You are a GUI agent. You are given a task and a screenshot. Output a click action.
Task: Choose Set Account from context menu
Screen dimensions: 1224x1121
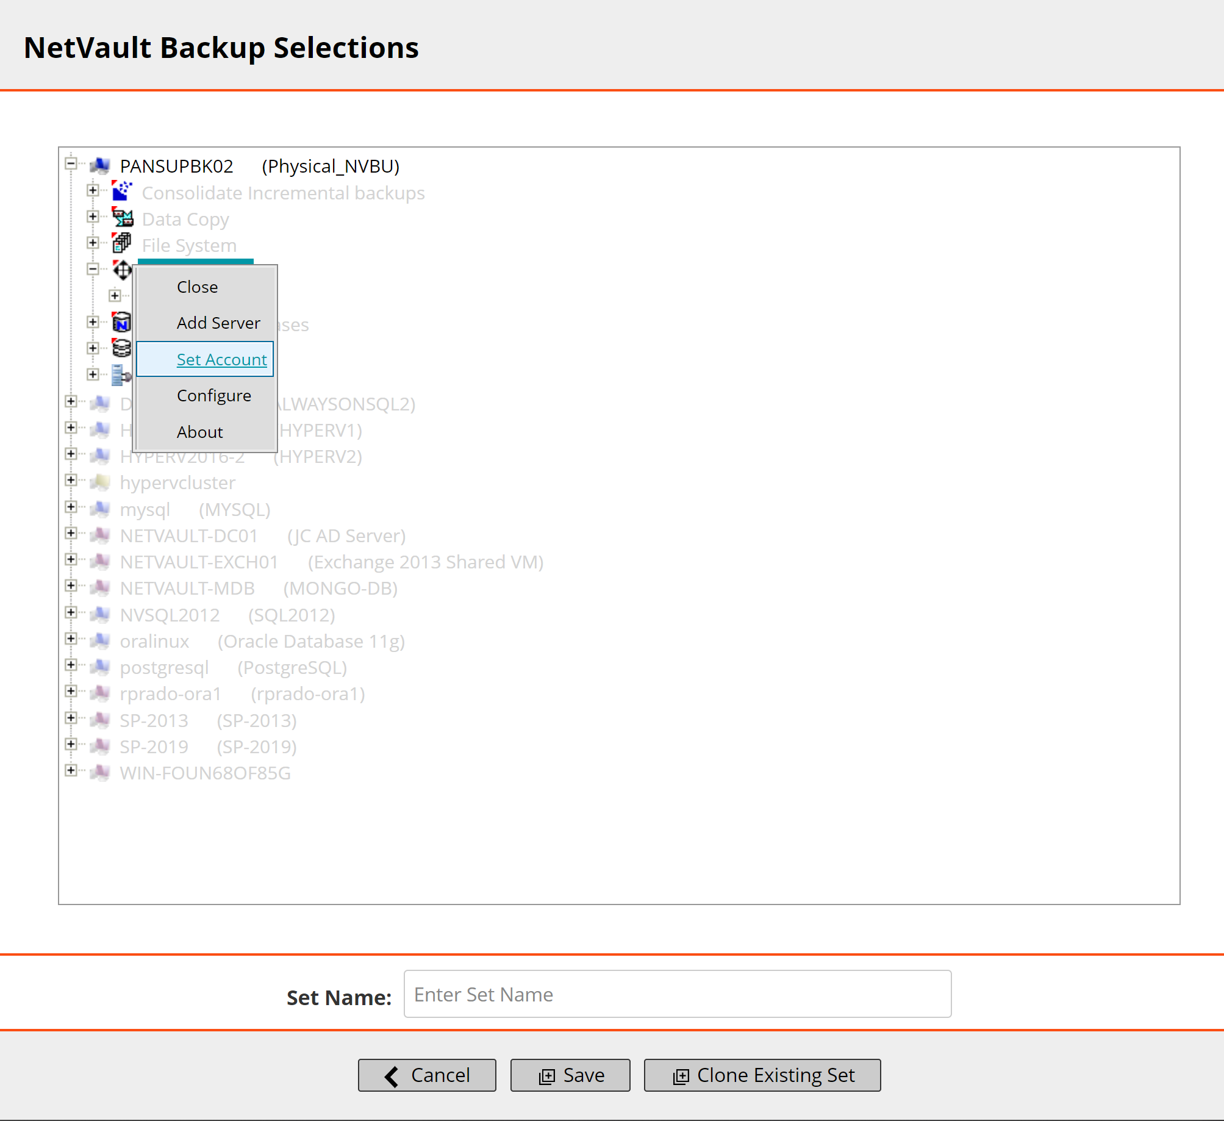[x=221, y=359]
